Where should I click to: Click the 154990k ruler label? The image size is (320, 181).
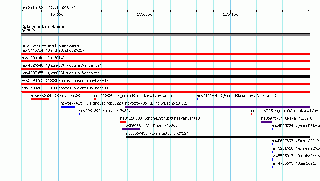(58, 14)
